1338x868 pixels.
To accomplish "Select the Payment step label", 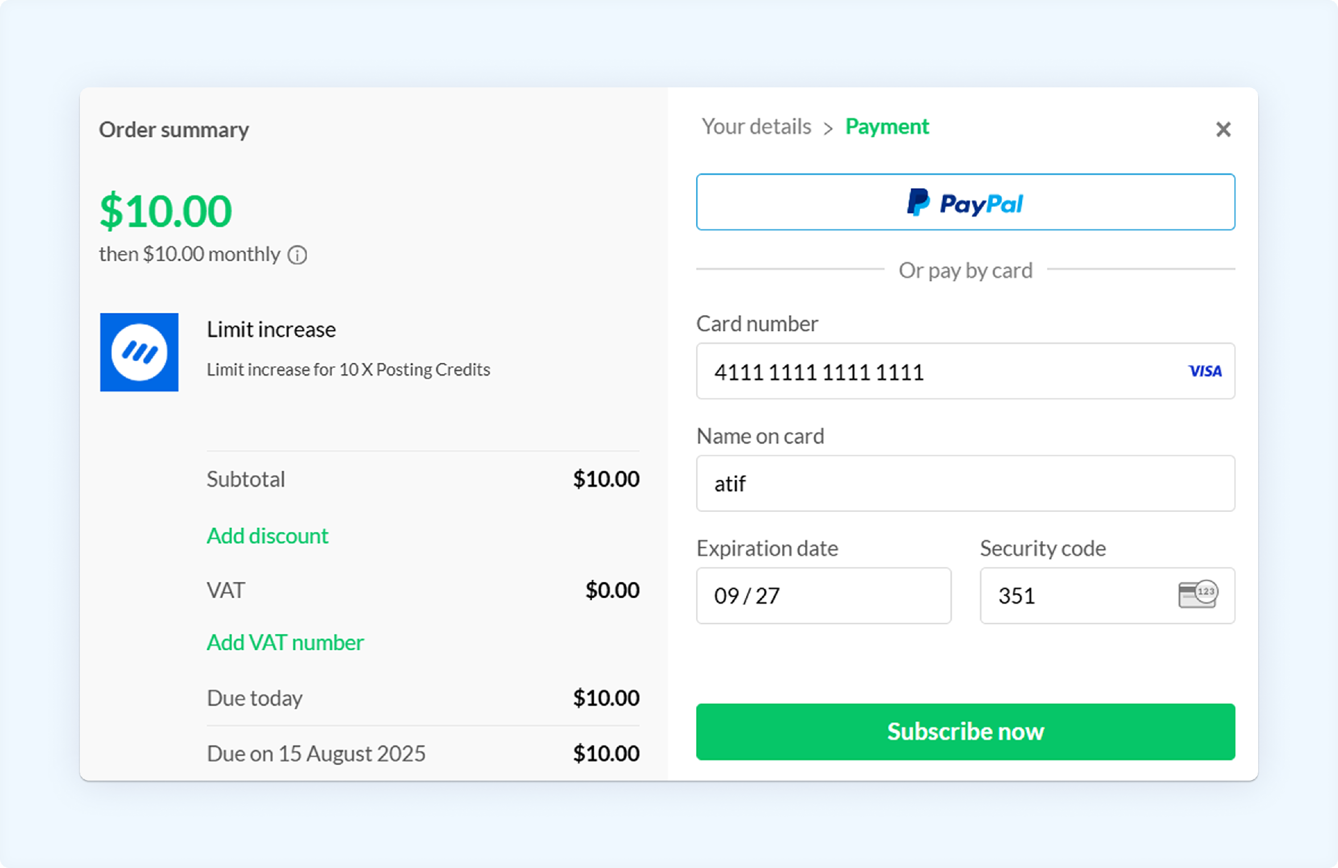I will (x=887, y=127).
